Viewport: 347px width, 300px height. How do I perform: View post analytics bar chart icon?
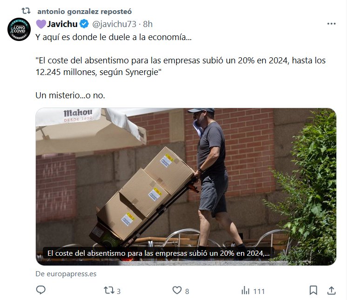(x=246, y=290)
